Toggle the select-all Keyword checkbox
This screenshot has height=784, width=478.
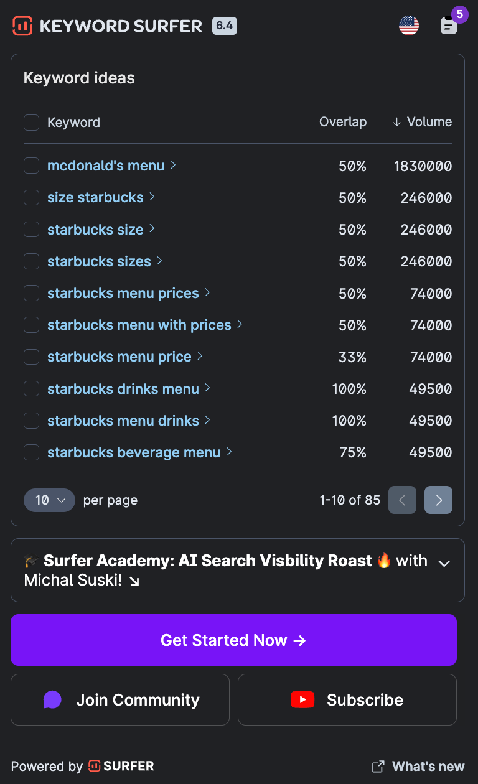32,123
